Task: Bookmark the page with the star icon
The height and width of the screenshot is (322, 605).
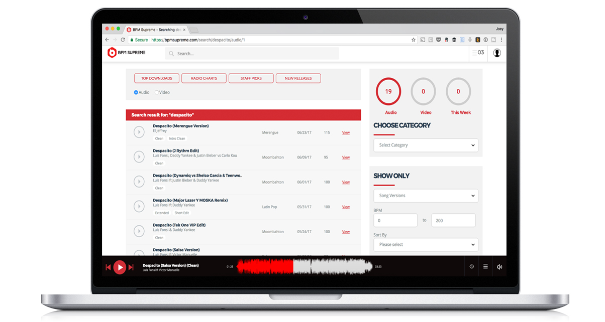Action: [414, 40]
